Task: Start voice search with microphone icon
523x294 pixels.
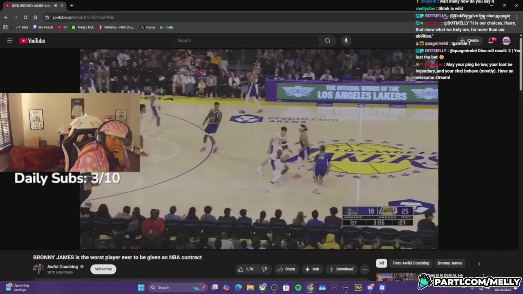Action: 346,40
